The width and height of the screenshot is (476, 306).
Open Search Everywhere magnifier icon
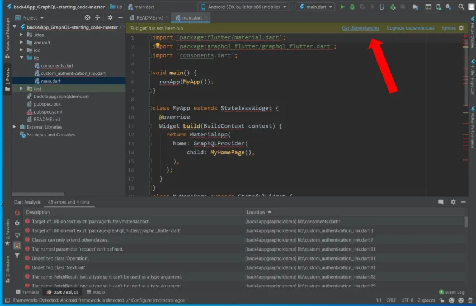[461, 7]
